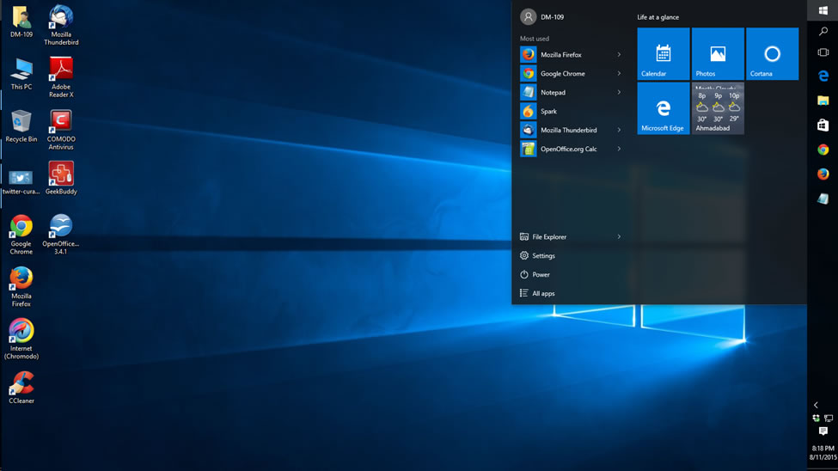This screenshot has height=471, width=838.
Task: Expand Notepad jump list arrow
Action: click(619, 92)
